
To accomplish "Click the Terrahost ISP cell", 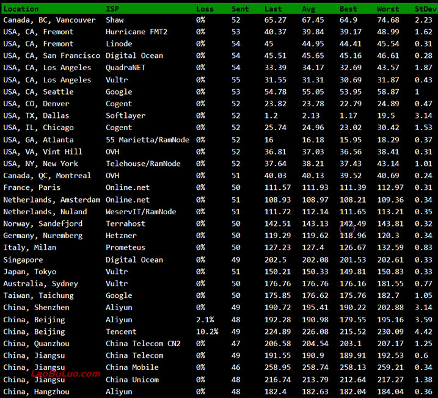I will (125, 223).
